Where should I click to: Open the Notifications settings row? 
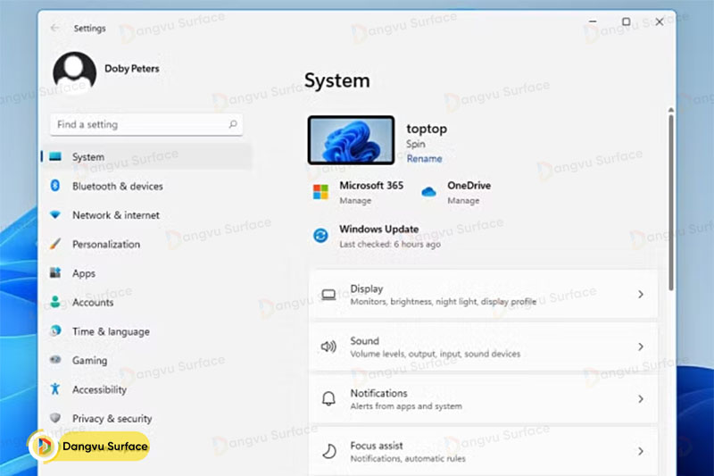pos(484,399)
